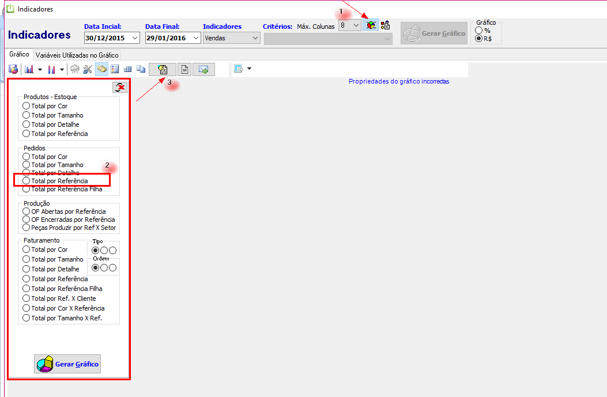Select Pedidos Total por Referência option
Image resolution: width=607 pixels, height=397 pixels.
[27, 181]
